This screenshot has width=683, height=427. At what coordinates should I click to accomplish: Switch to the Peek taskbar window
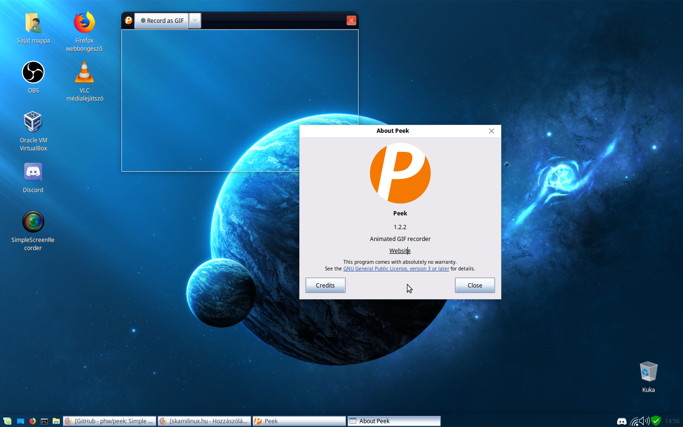pos(299,421)
